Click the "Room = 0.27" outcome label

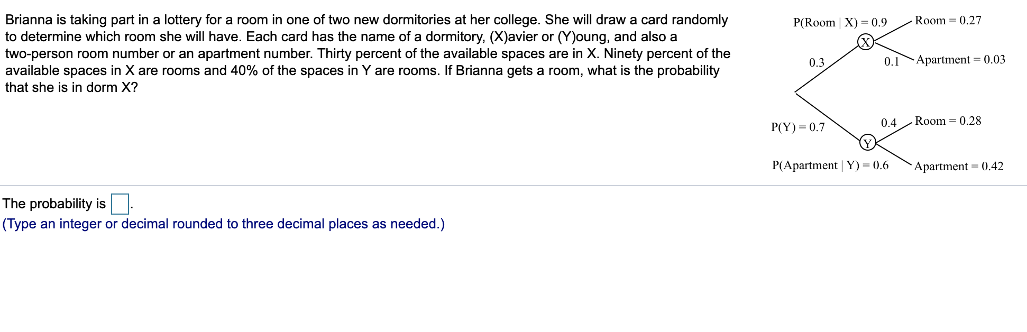click(948, 21)
